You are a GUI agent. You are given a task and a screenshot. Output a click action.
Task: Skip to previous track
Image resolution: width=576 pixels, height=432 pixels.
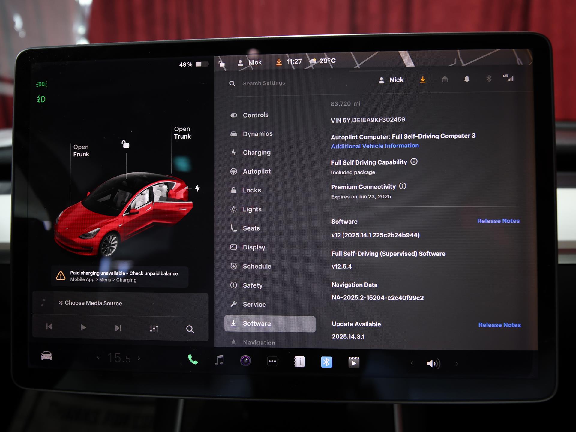click(49, 326)
